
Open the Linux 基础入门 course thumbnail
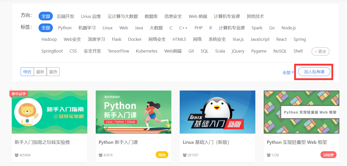pyautogui.click(x=217, y=112)
